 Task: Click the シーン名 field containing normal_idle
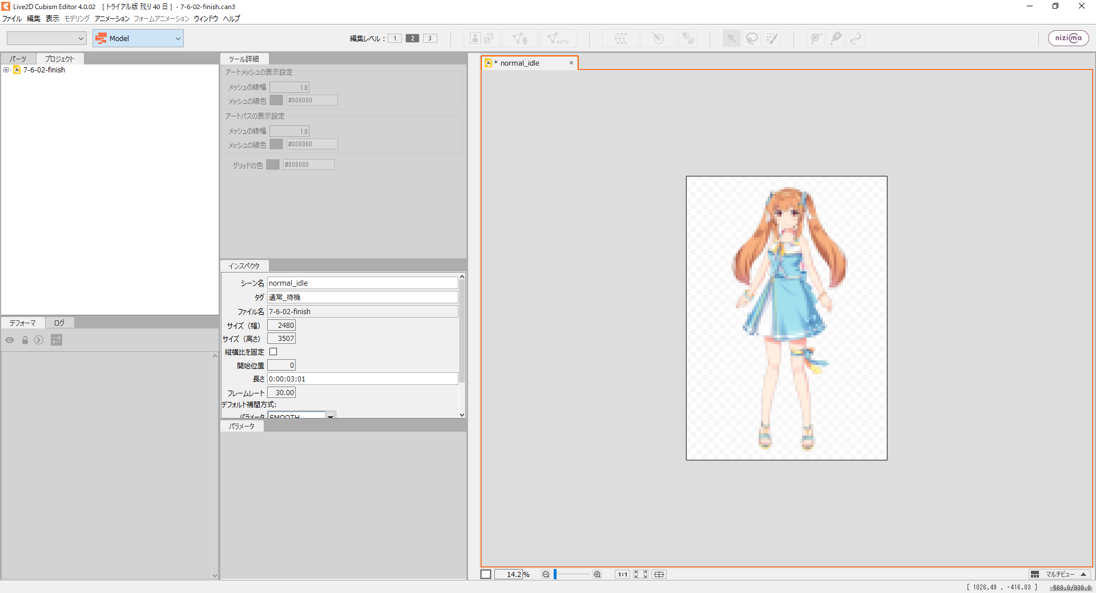[x=362, y=283]
